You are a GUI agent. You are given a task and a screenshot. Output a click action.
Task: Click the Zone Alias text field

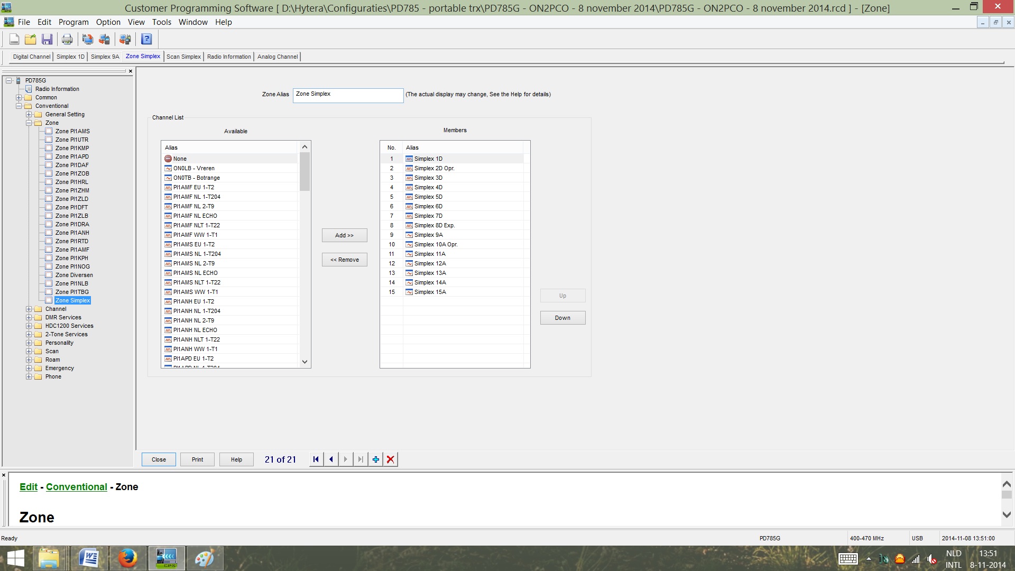(x=348, y=95)
